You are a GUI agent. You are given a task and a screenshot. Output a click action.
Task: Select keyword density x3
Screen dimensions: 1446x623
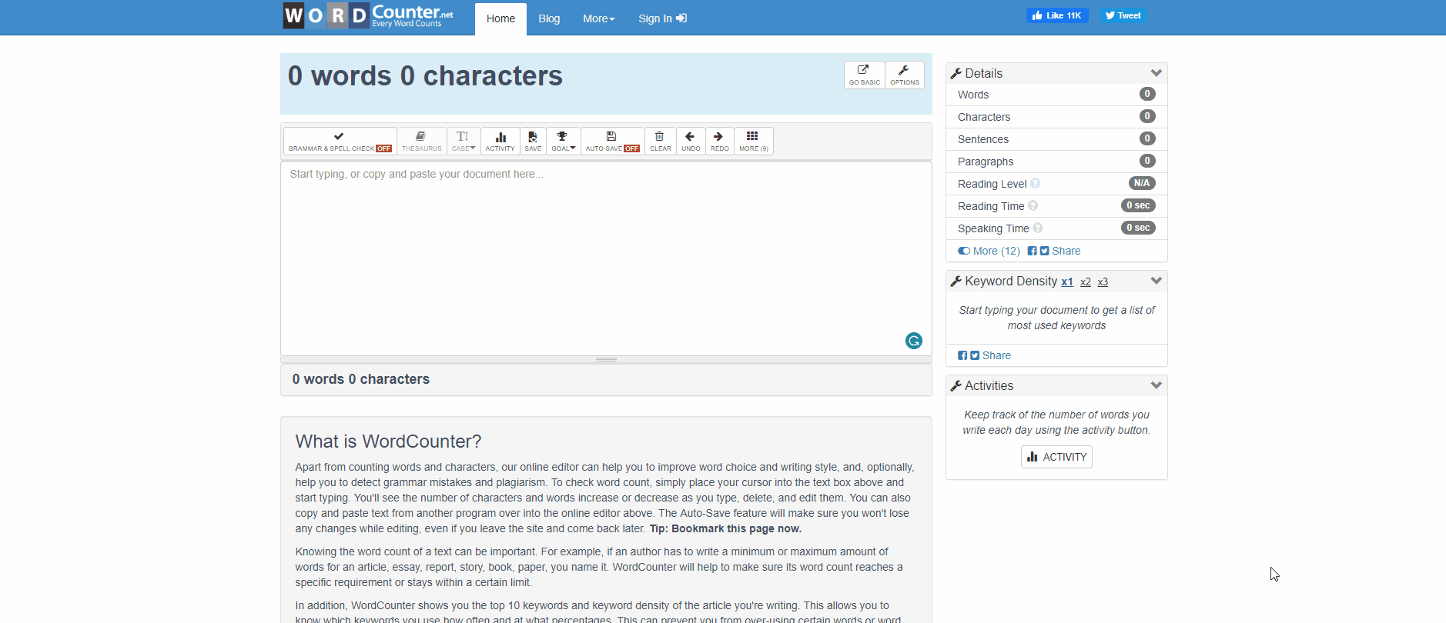1103,282
